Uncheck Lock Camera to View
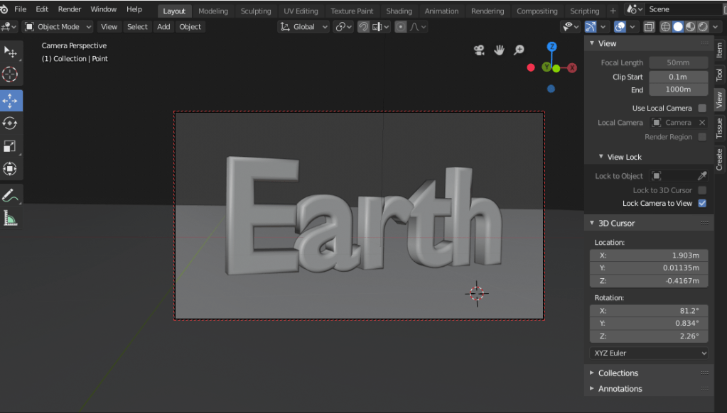Screen dimensions: 727x413 [702, 203]
